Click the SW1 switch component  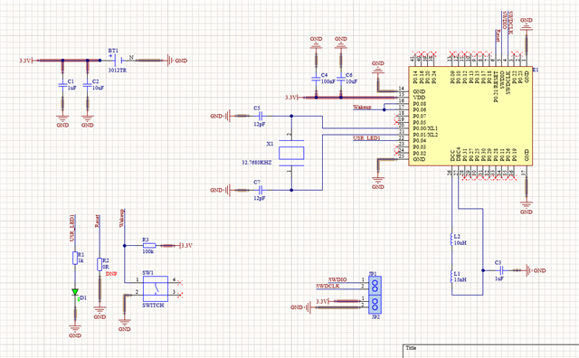pyautogui.click(x=156, y=288)
